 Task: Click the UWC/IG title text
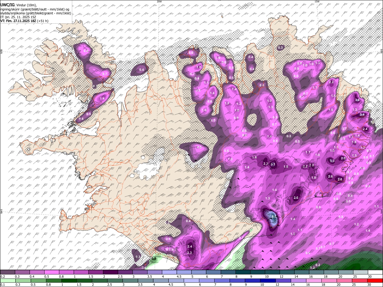pos(7,5)
